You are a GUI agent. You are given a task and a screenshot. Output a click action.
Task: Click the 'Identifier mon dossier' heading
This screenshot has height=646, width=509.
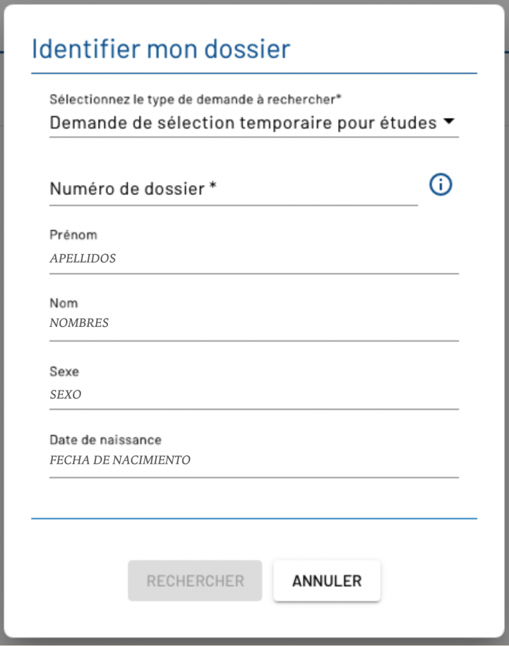coord(161,49)
